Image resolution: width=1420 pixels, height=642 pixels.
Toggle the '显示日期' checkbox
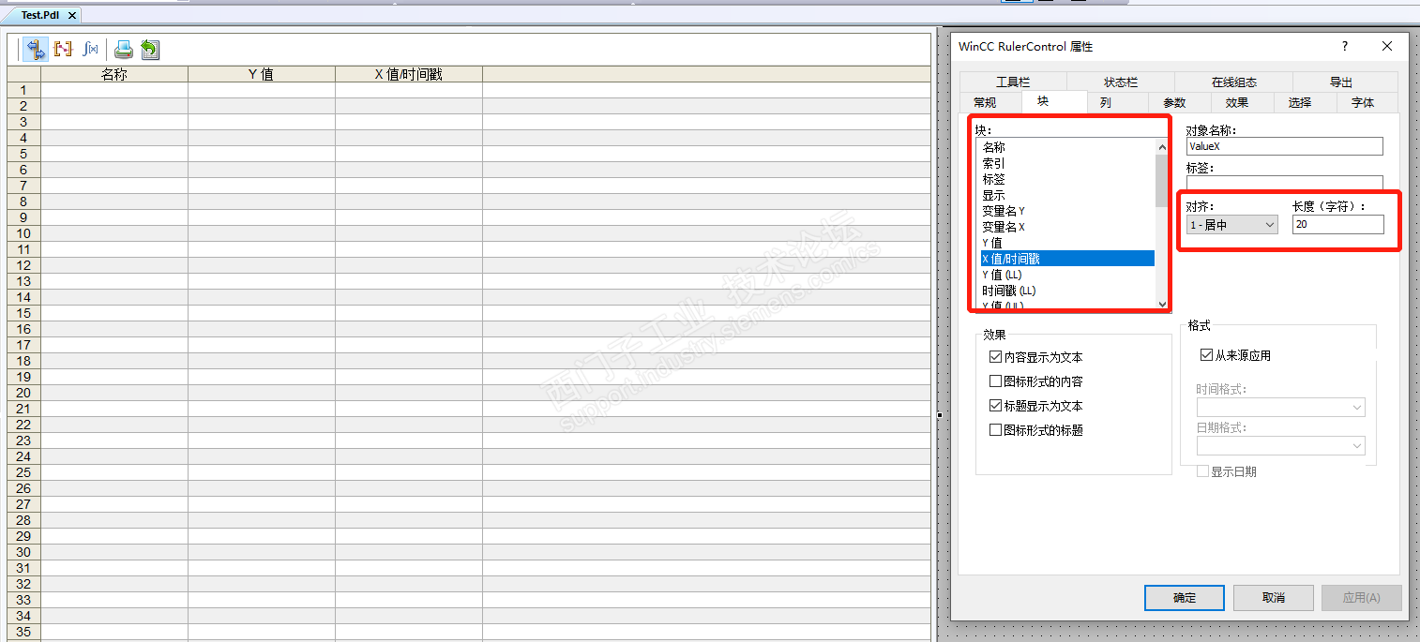(x=1202, y=471)
